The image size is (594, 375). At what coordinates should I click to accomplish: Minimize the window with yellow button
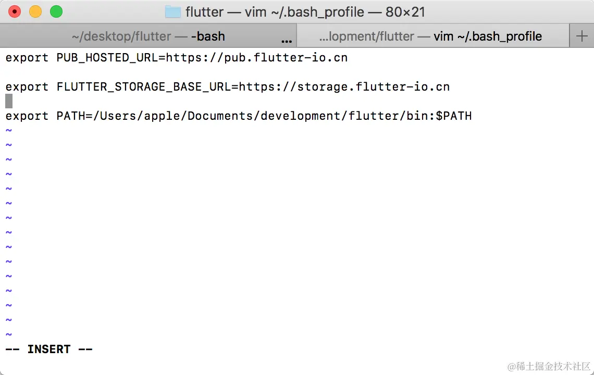(x=35, y=11)
